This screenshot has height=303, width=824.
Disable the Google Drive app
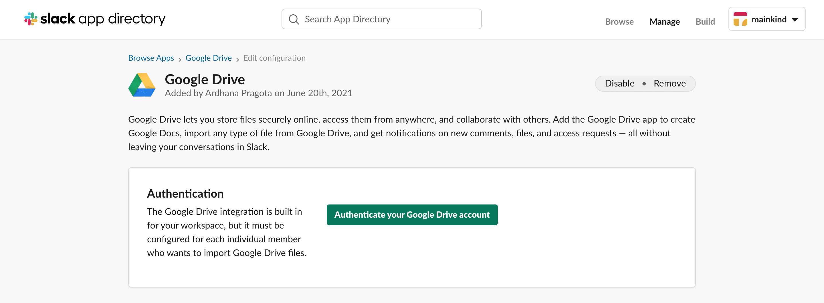[619, 83]
